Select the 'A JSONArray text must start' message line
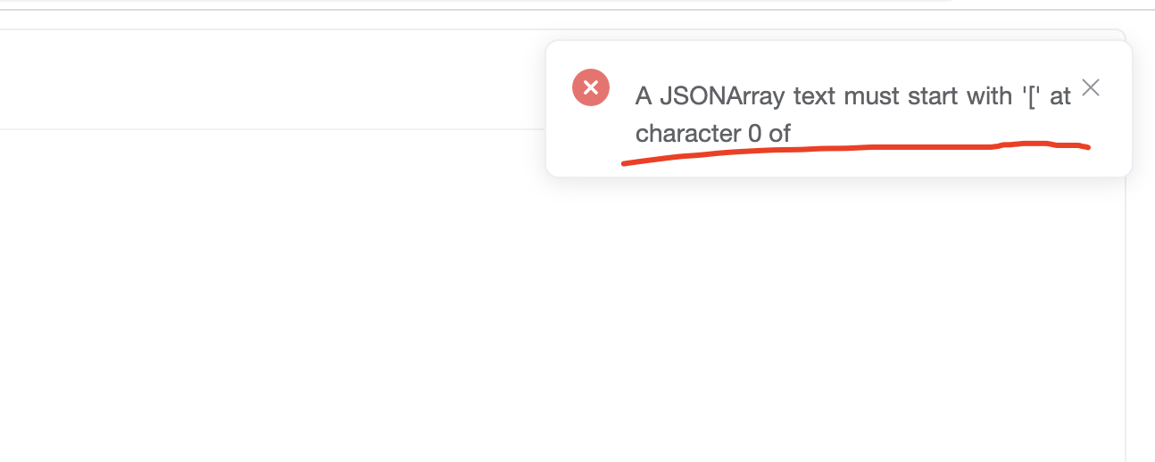Screen dimensions: 1155x462 pyautogui.click(x=852, y=96)
